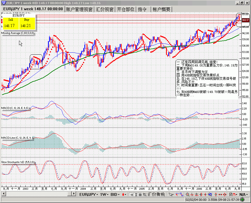Click the red both-axes 1:1 scale icon

[225, 194]
